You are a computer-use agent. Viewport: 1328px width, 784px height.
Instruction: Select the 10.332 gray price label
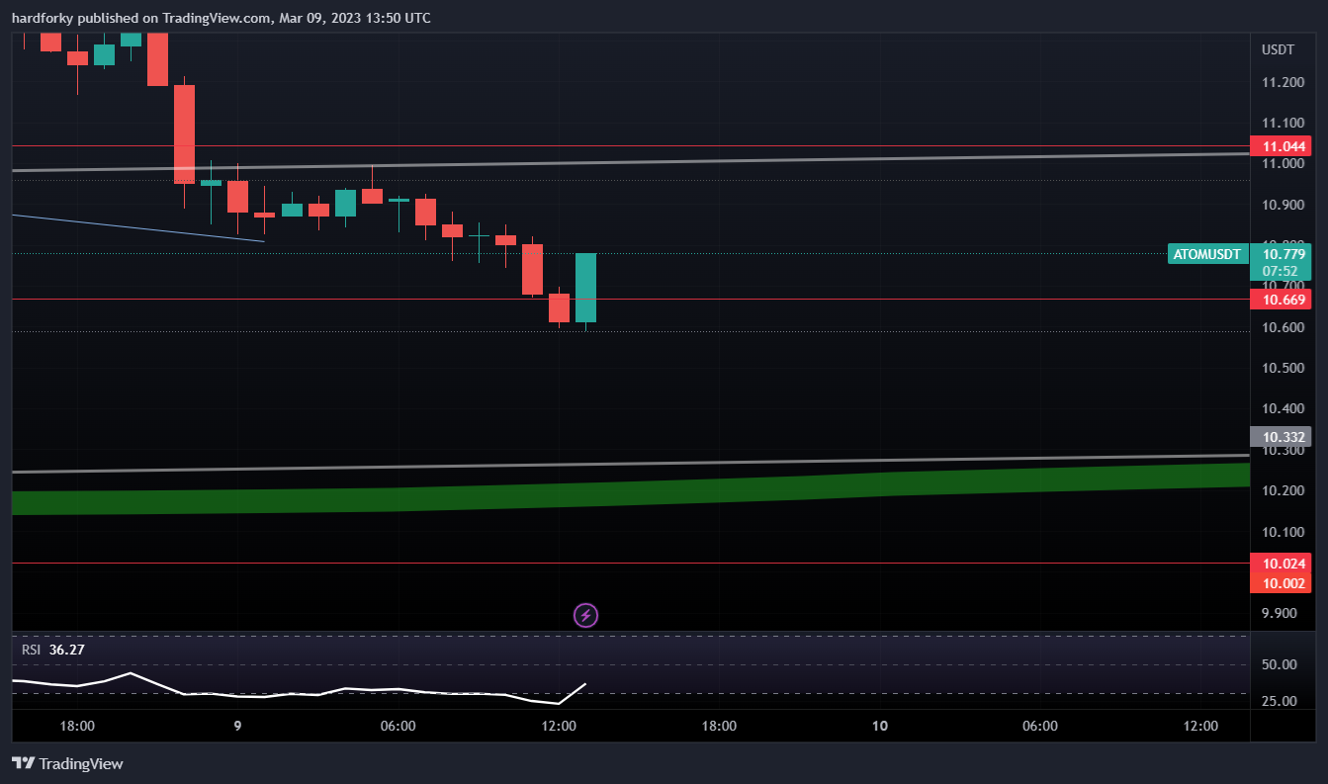[1281, 437]
